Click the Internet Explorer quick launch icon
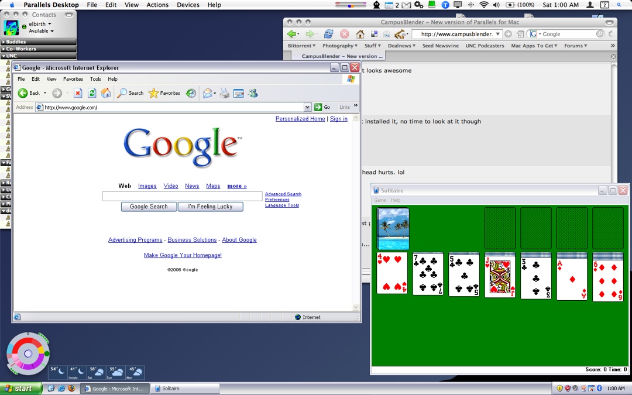This screenshot has height=395, width=632. tap(61, 389)
